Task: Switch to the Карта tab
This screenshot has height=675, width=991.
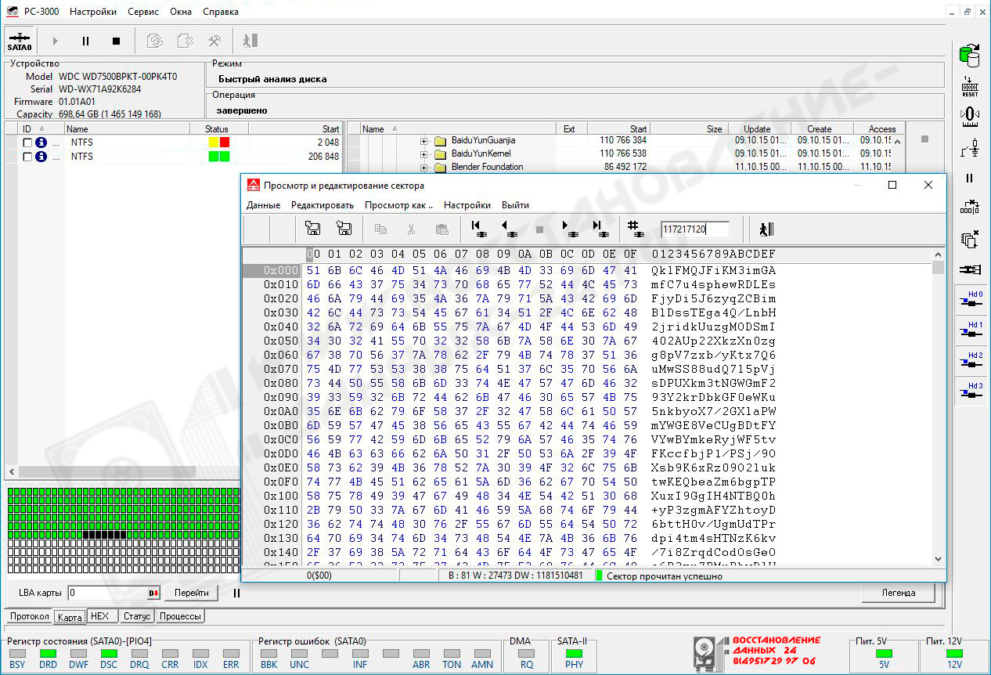Action: coord(70,617)
